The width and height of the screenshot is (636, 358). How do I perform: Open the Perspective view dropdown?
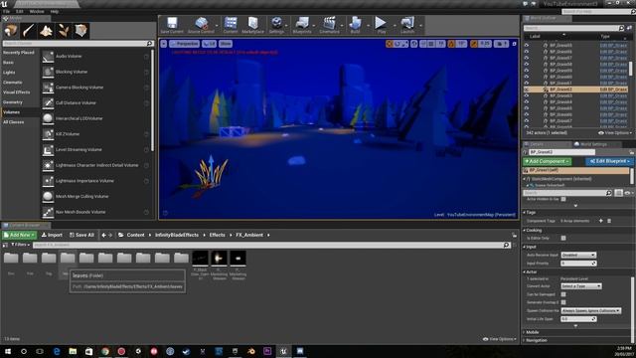(184, 44)
